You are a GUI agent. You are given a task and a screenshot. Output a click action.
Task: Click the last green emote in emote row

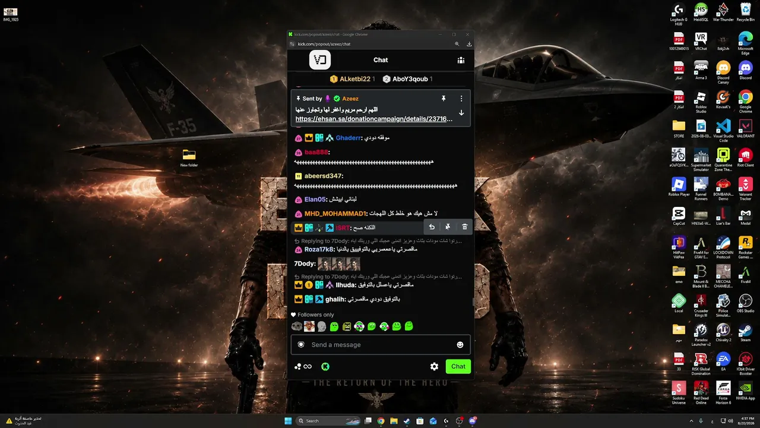[409, 326]
